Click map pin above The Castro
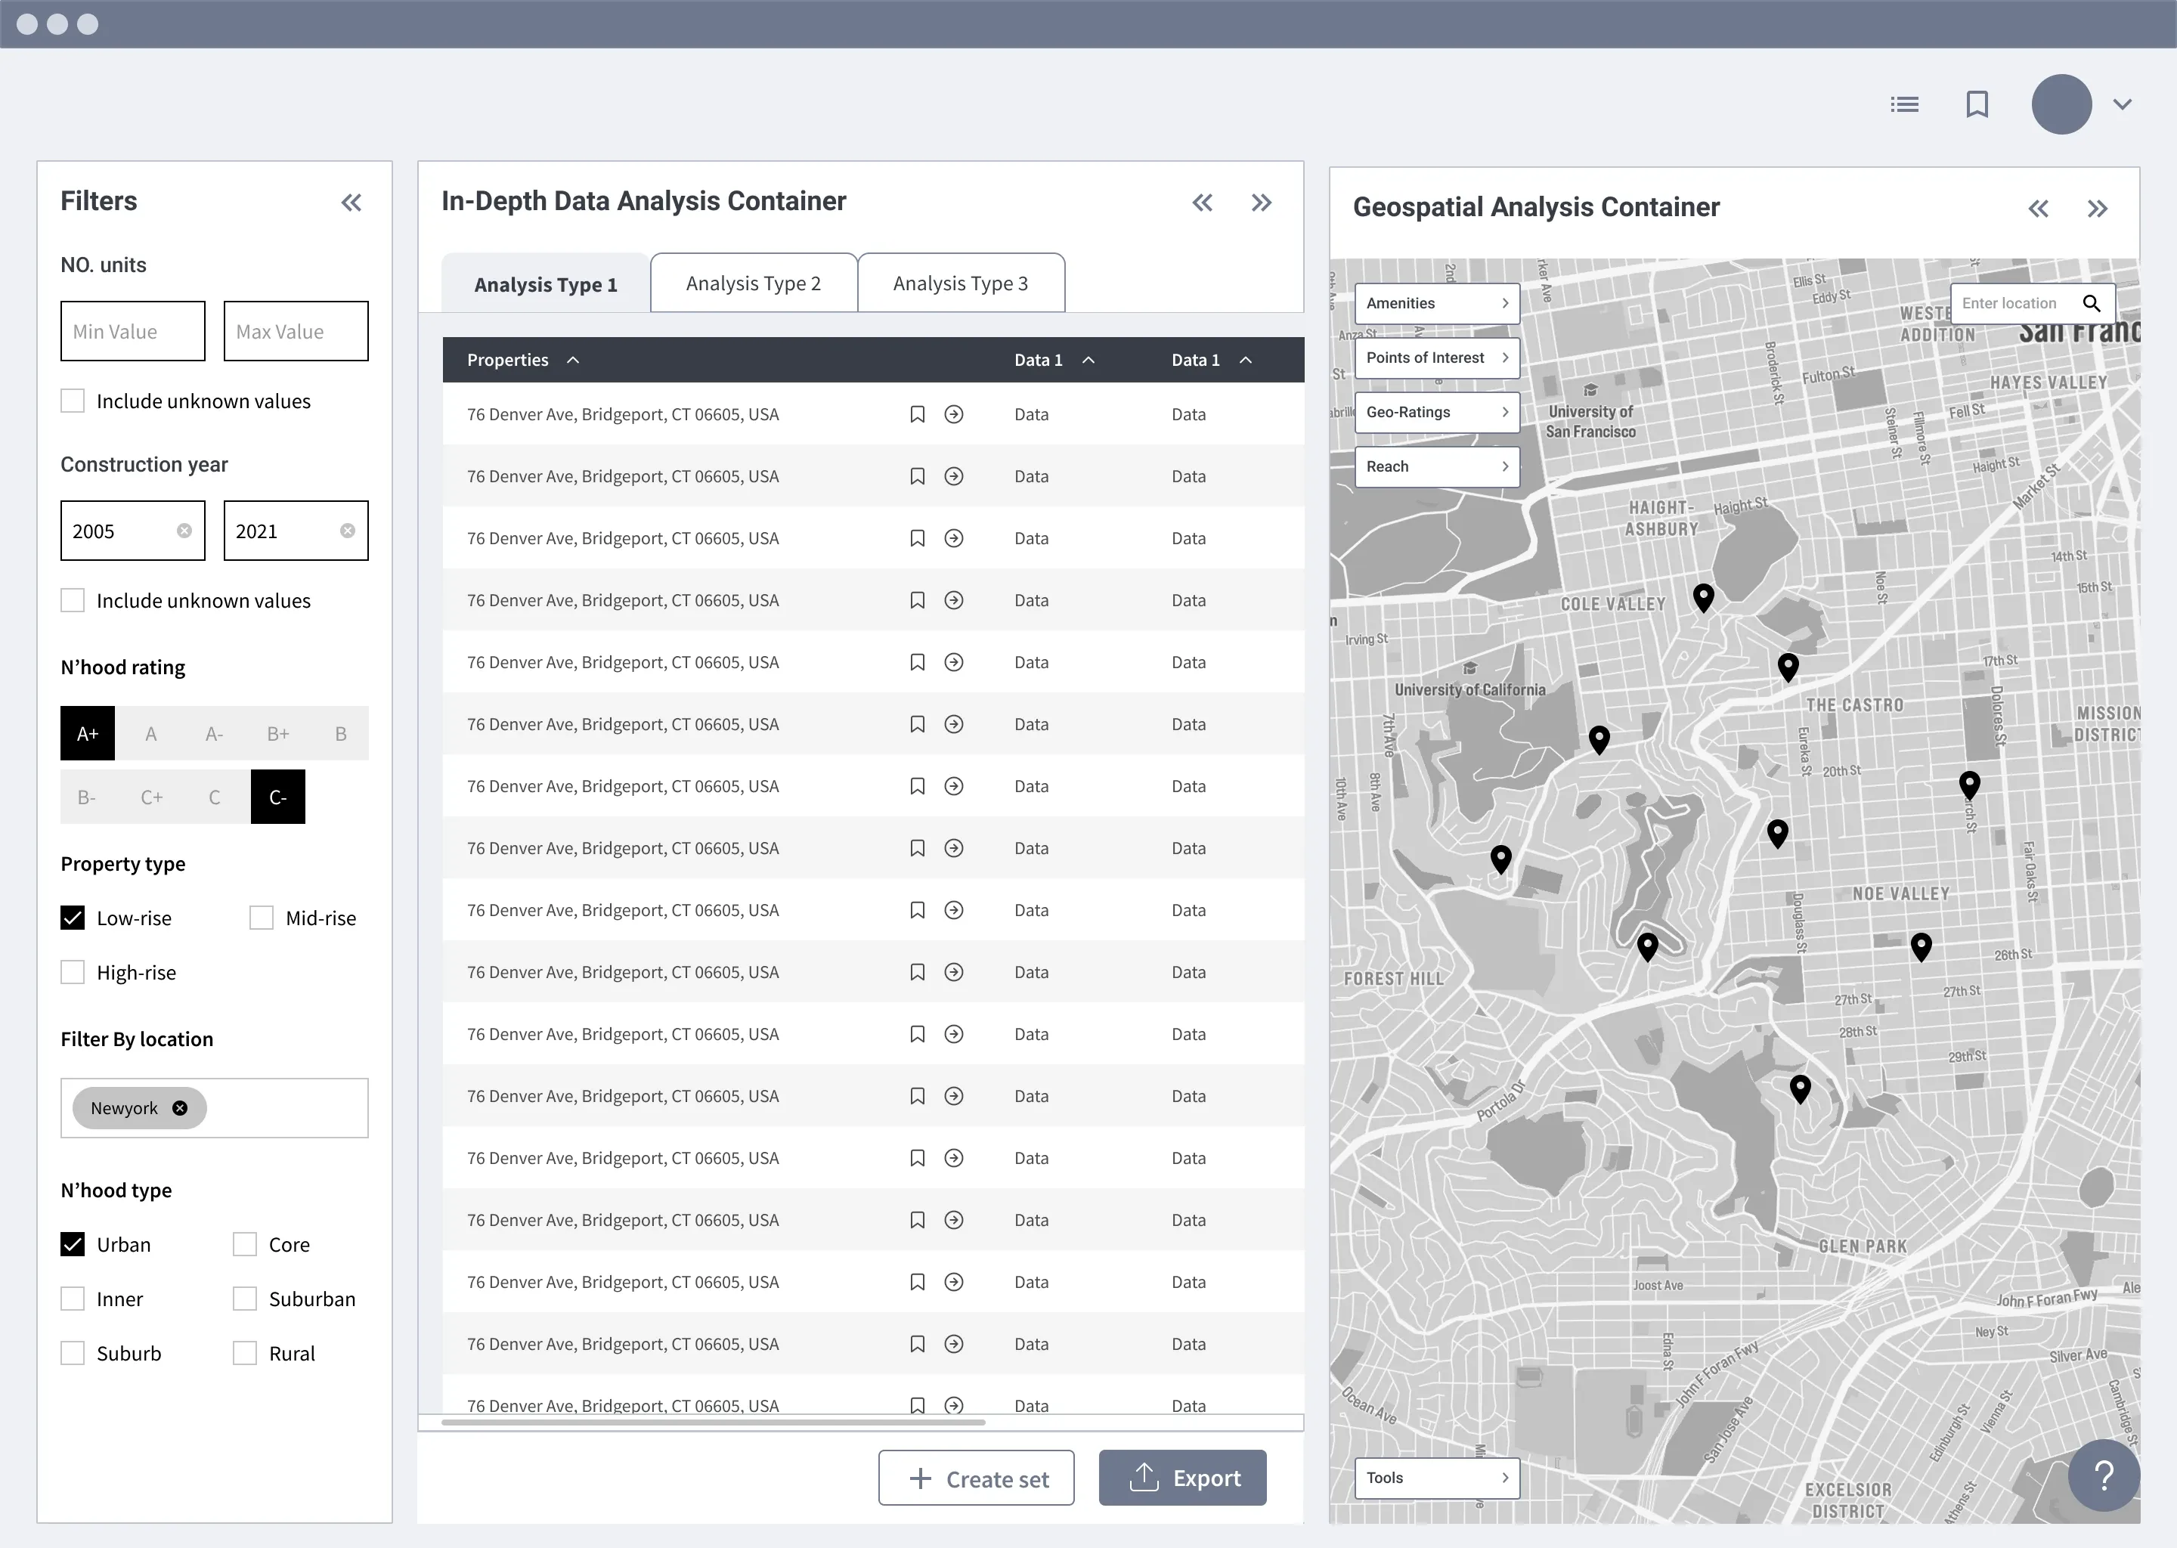 click(1788, 667)
